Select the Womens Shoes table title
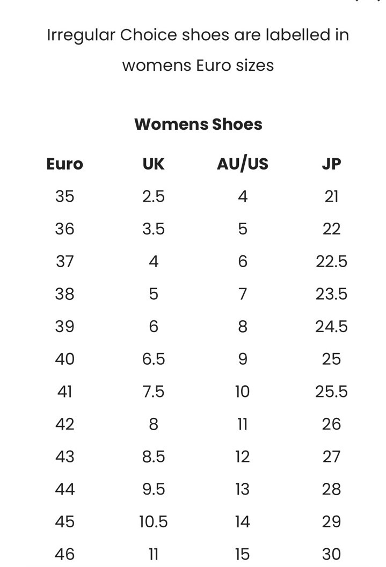Screen dimensions: 386x567 pos(198,124)
